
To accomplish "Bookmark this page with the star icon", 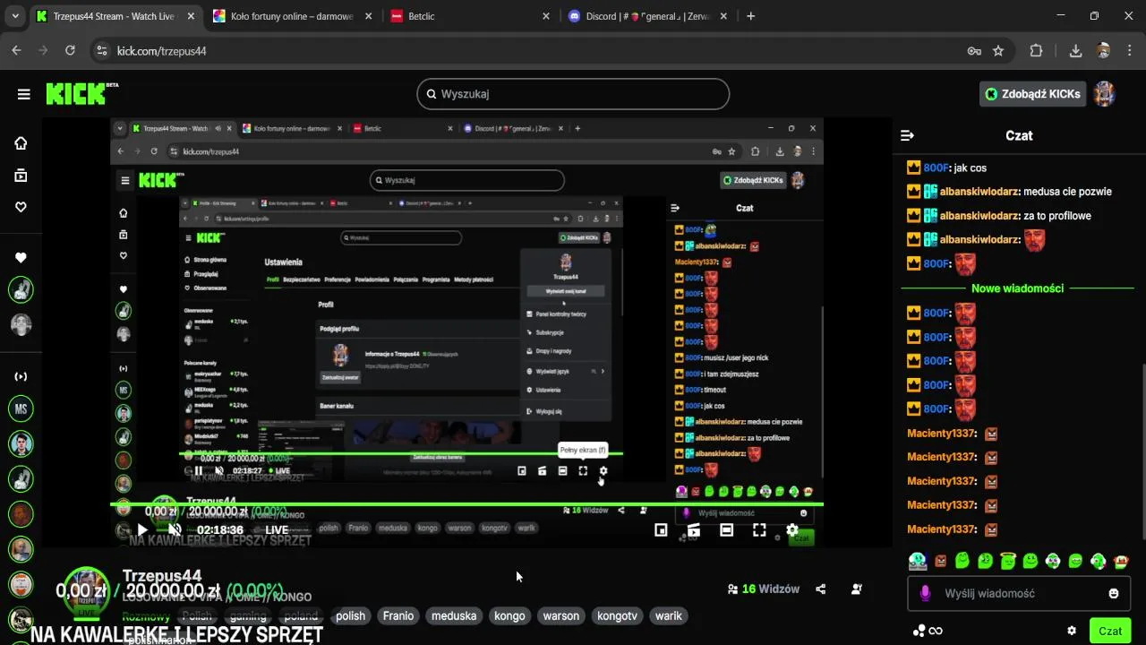I will pyautogui.click(x=998, y=51).
